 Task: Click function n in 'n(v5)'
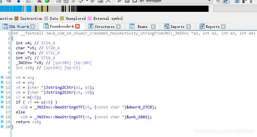coord(28,98)
